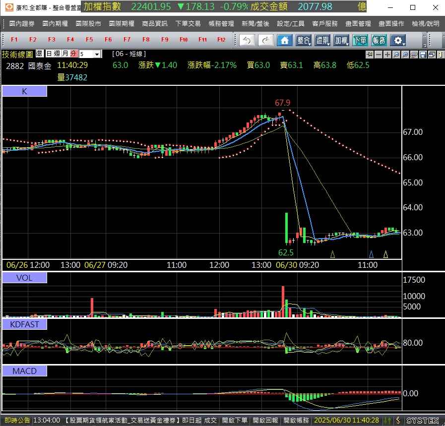Open the 證期 toolbar dropdown
The image size is (445, 426).
click(322, 40)
